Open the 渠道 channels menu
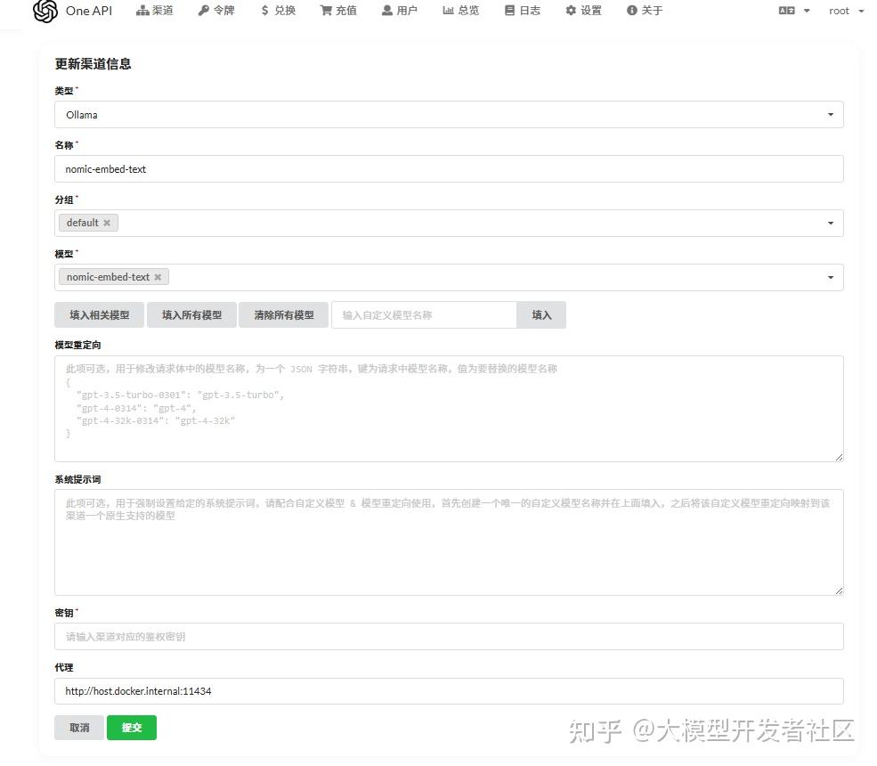Image resolution: width=877 pixels, height=766 pixels. [x=155, y=11]
